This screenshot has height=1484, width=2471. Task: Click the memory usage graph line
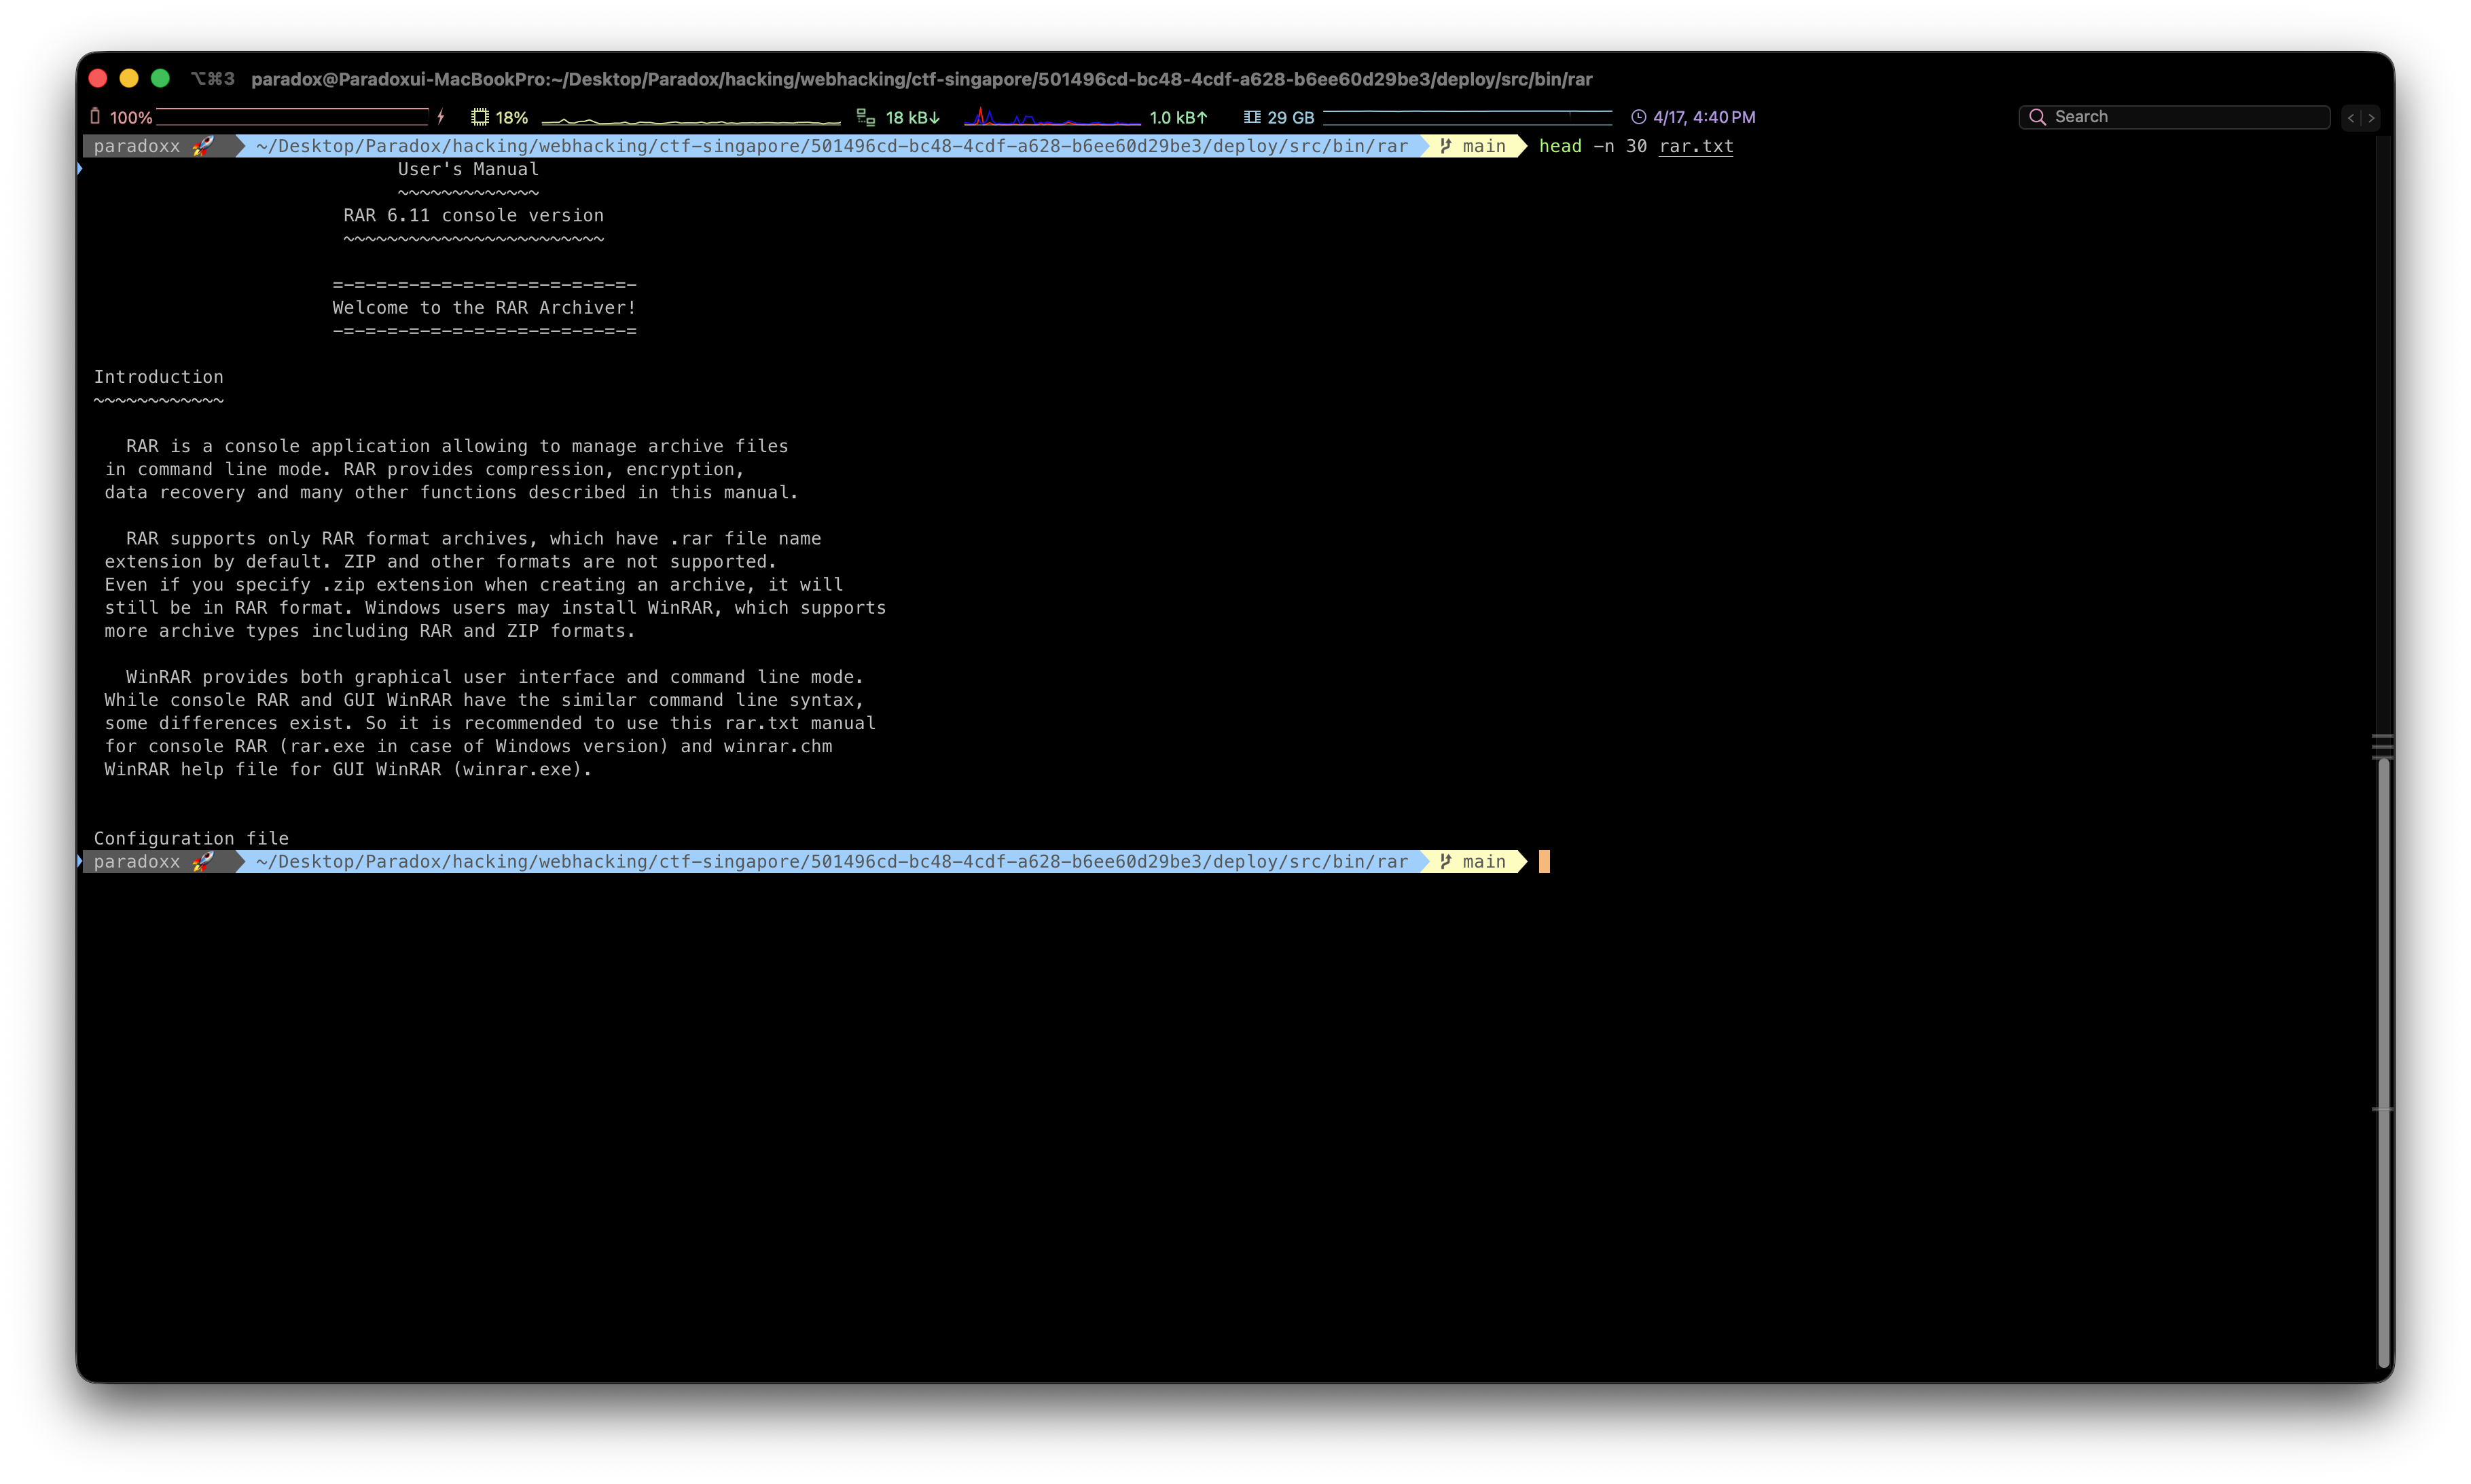pos(1466,113)
